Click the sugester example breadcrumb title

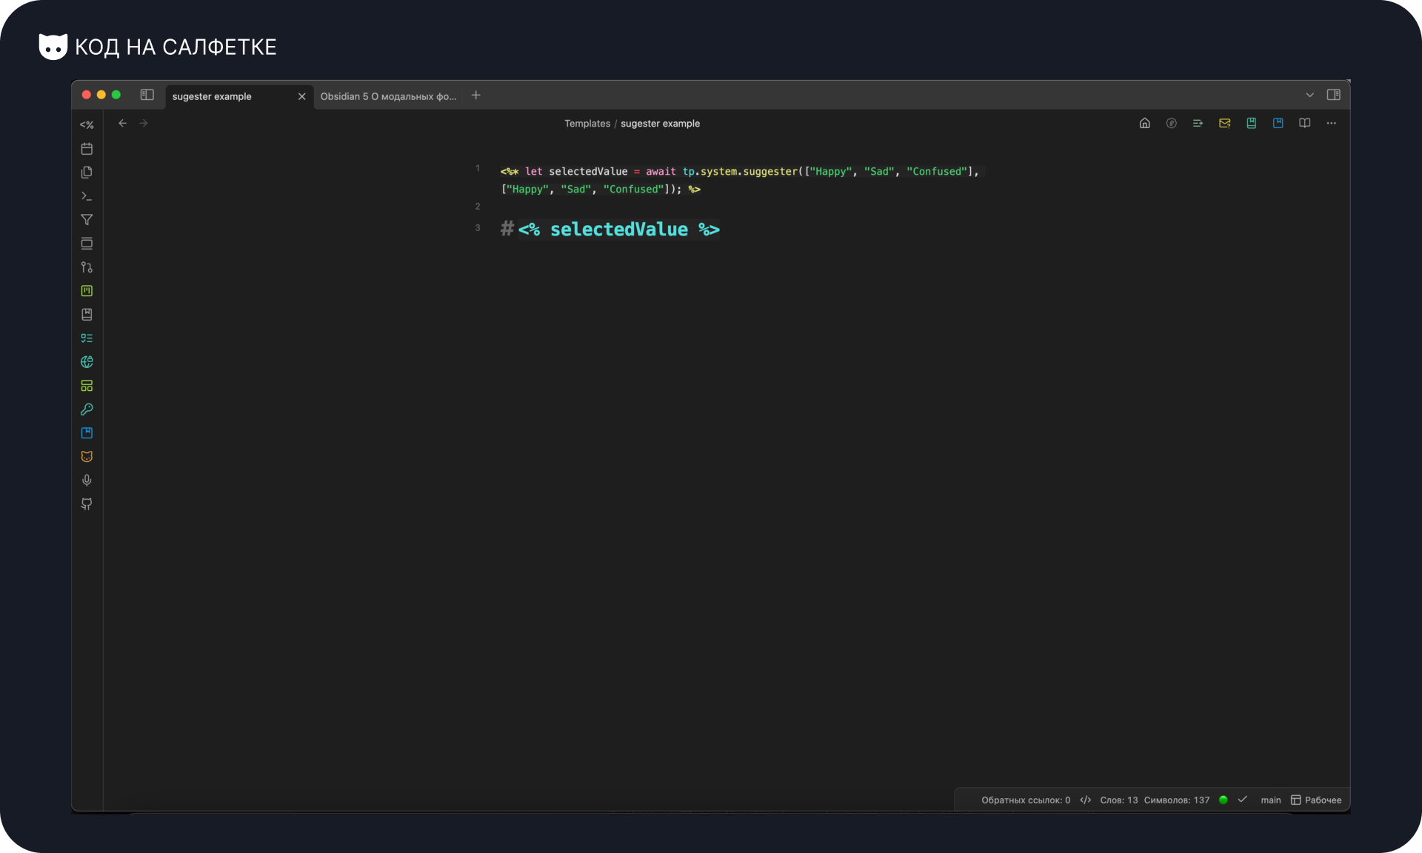[660, 124]
